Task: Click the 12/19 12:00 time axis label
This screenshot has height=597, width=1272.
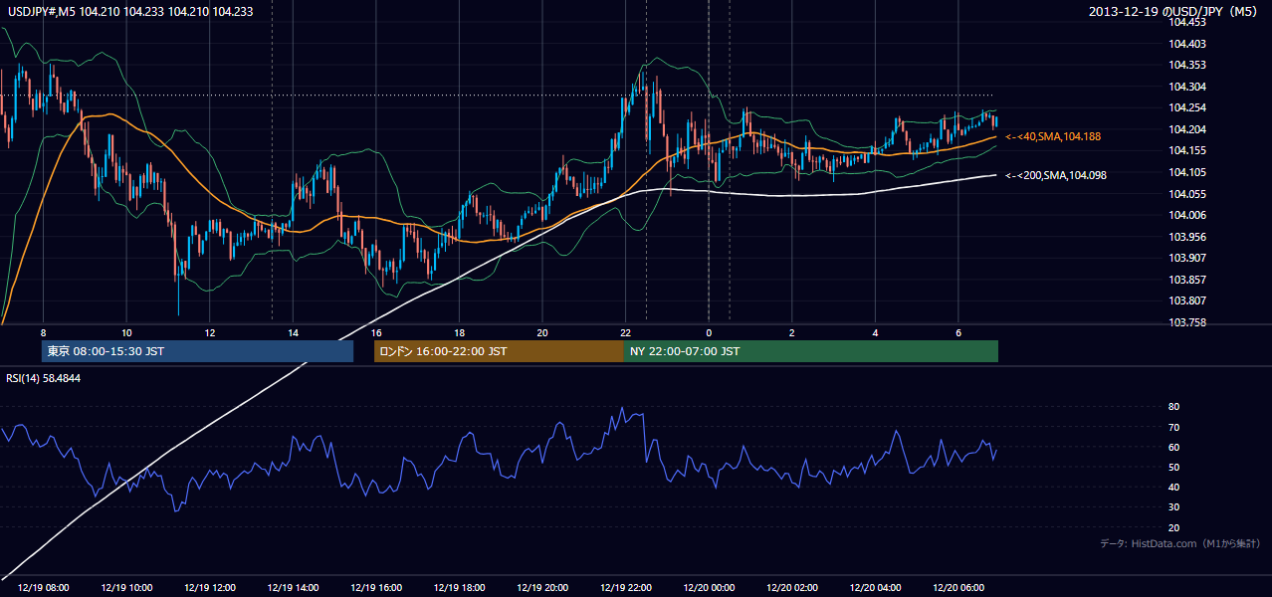Action: [x=210, y=588]
